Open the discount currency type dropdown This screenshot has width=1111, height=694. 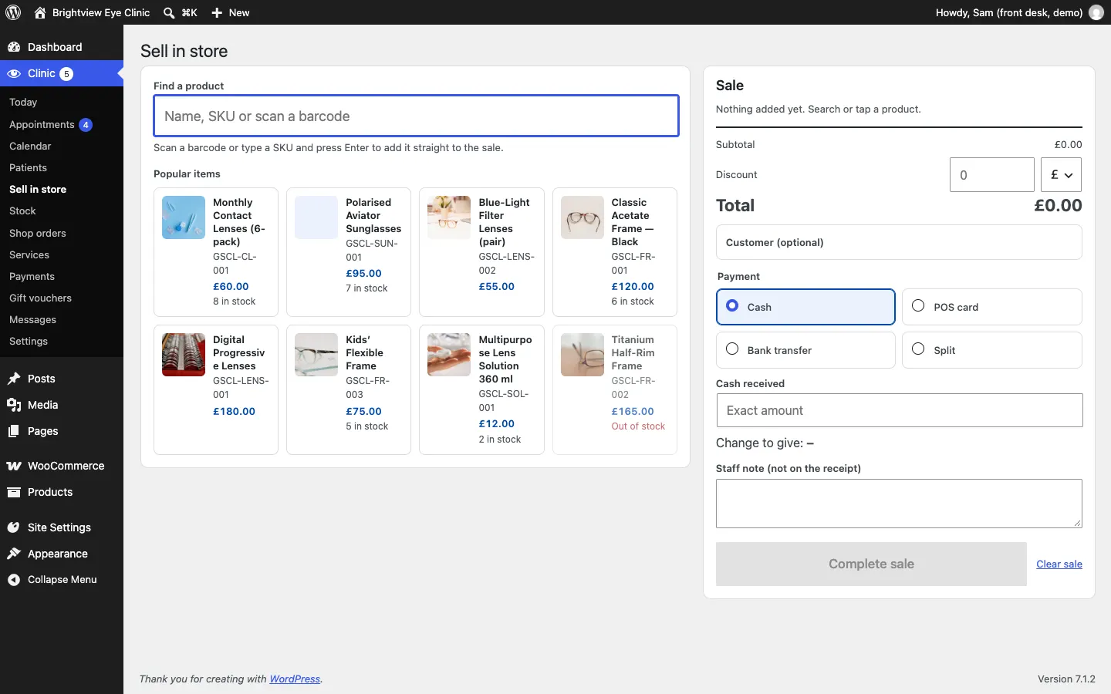[x=1062, y=175]
